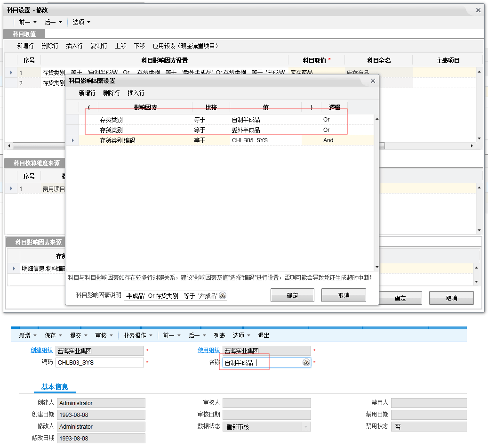488x448 pixels.
Task: Click the multi-language icon in the 名称 field
Action: coord(306,362)
